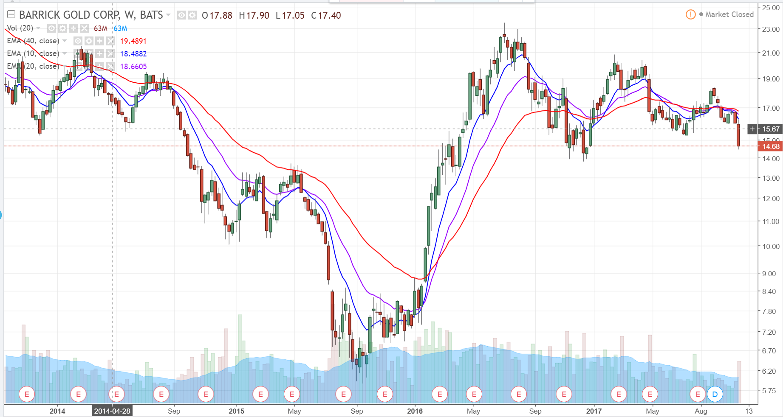Click the Aug label on the time axis
Viewport: 783px width, 417px height.
(701, 411)
